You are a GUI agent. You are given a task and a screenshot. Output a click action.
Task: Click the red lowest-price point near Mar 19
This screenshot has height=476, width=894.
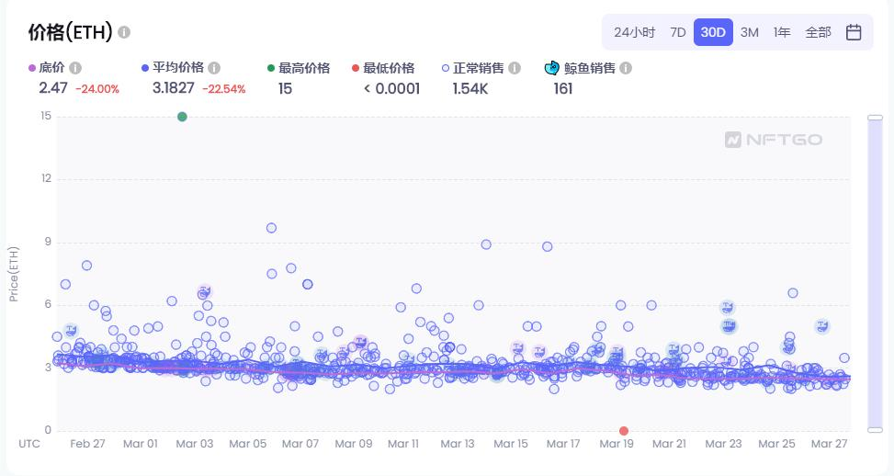(624, 431)
